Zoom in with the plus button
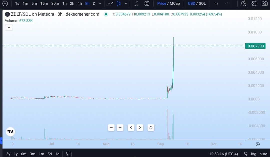The width and height of the screenshot is (270, 157). pos(120,128)
